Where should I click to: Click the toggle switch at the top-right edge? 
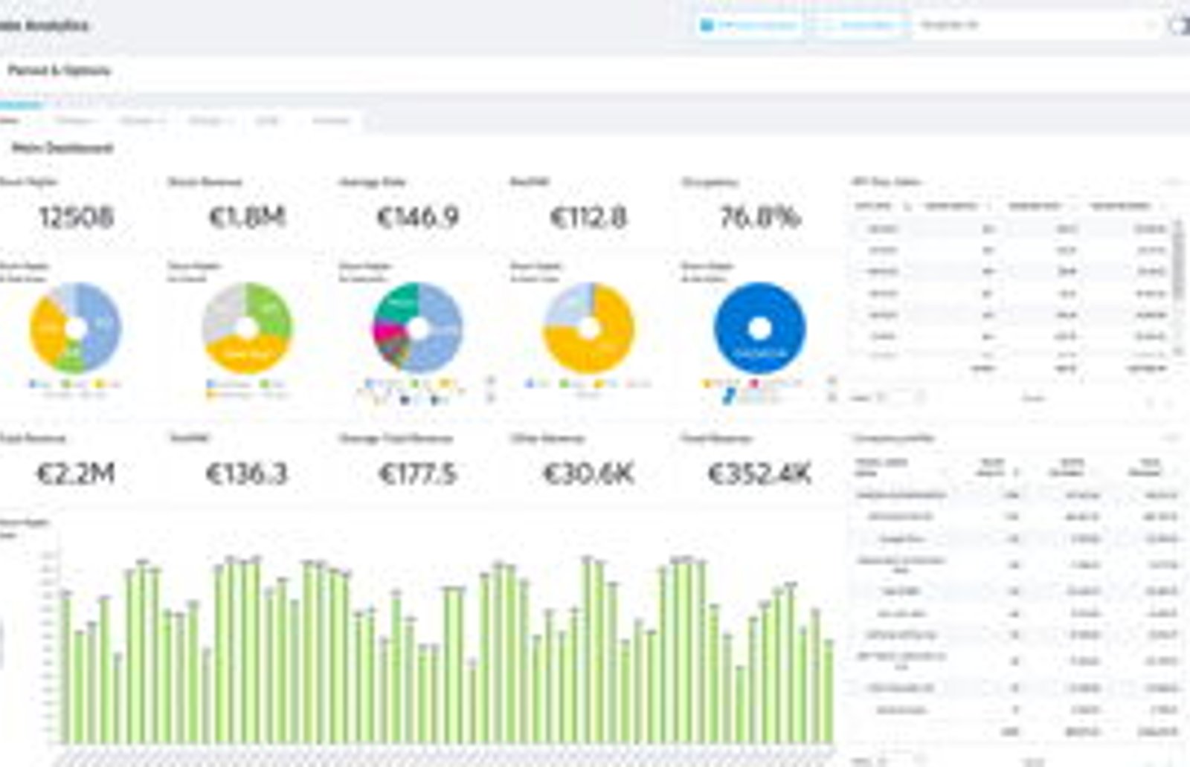1180,25
